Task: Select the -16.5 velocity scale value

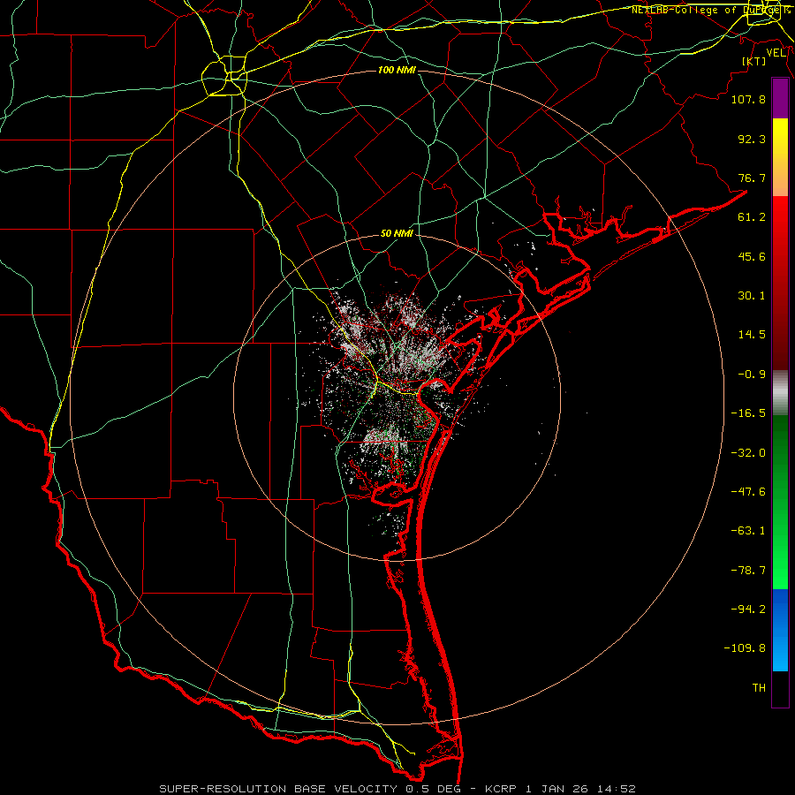Action: (748, 413)
